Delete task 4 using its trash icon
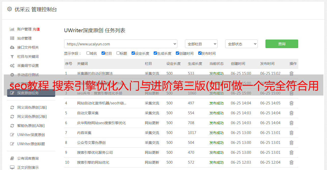This screenshot has width=327, height=170. (x=291, y=103)
